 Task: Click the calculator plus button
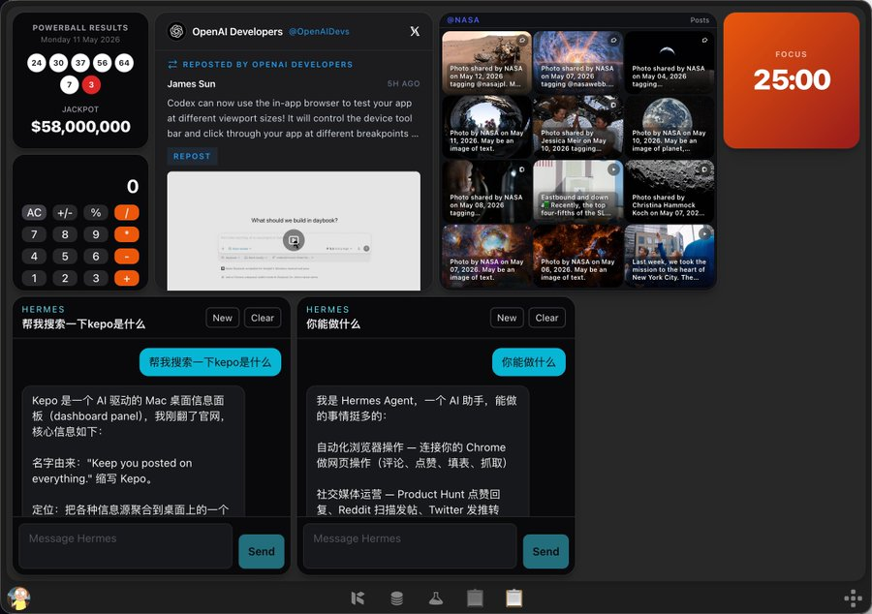pos(127,278)
